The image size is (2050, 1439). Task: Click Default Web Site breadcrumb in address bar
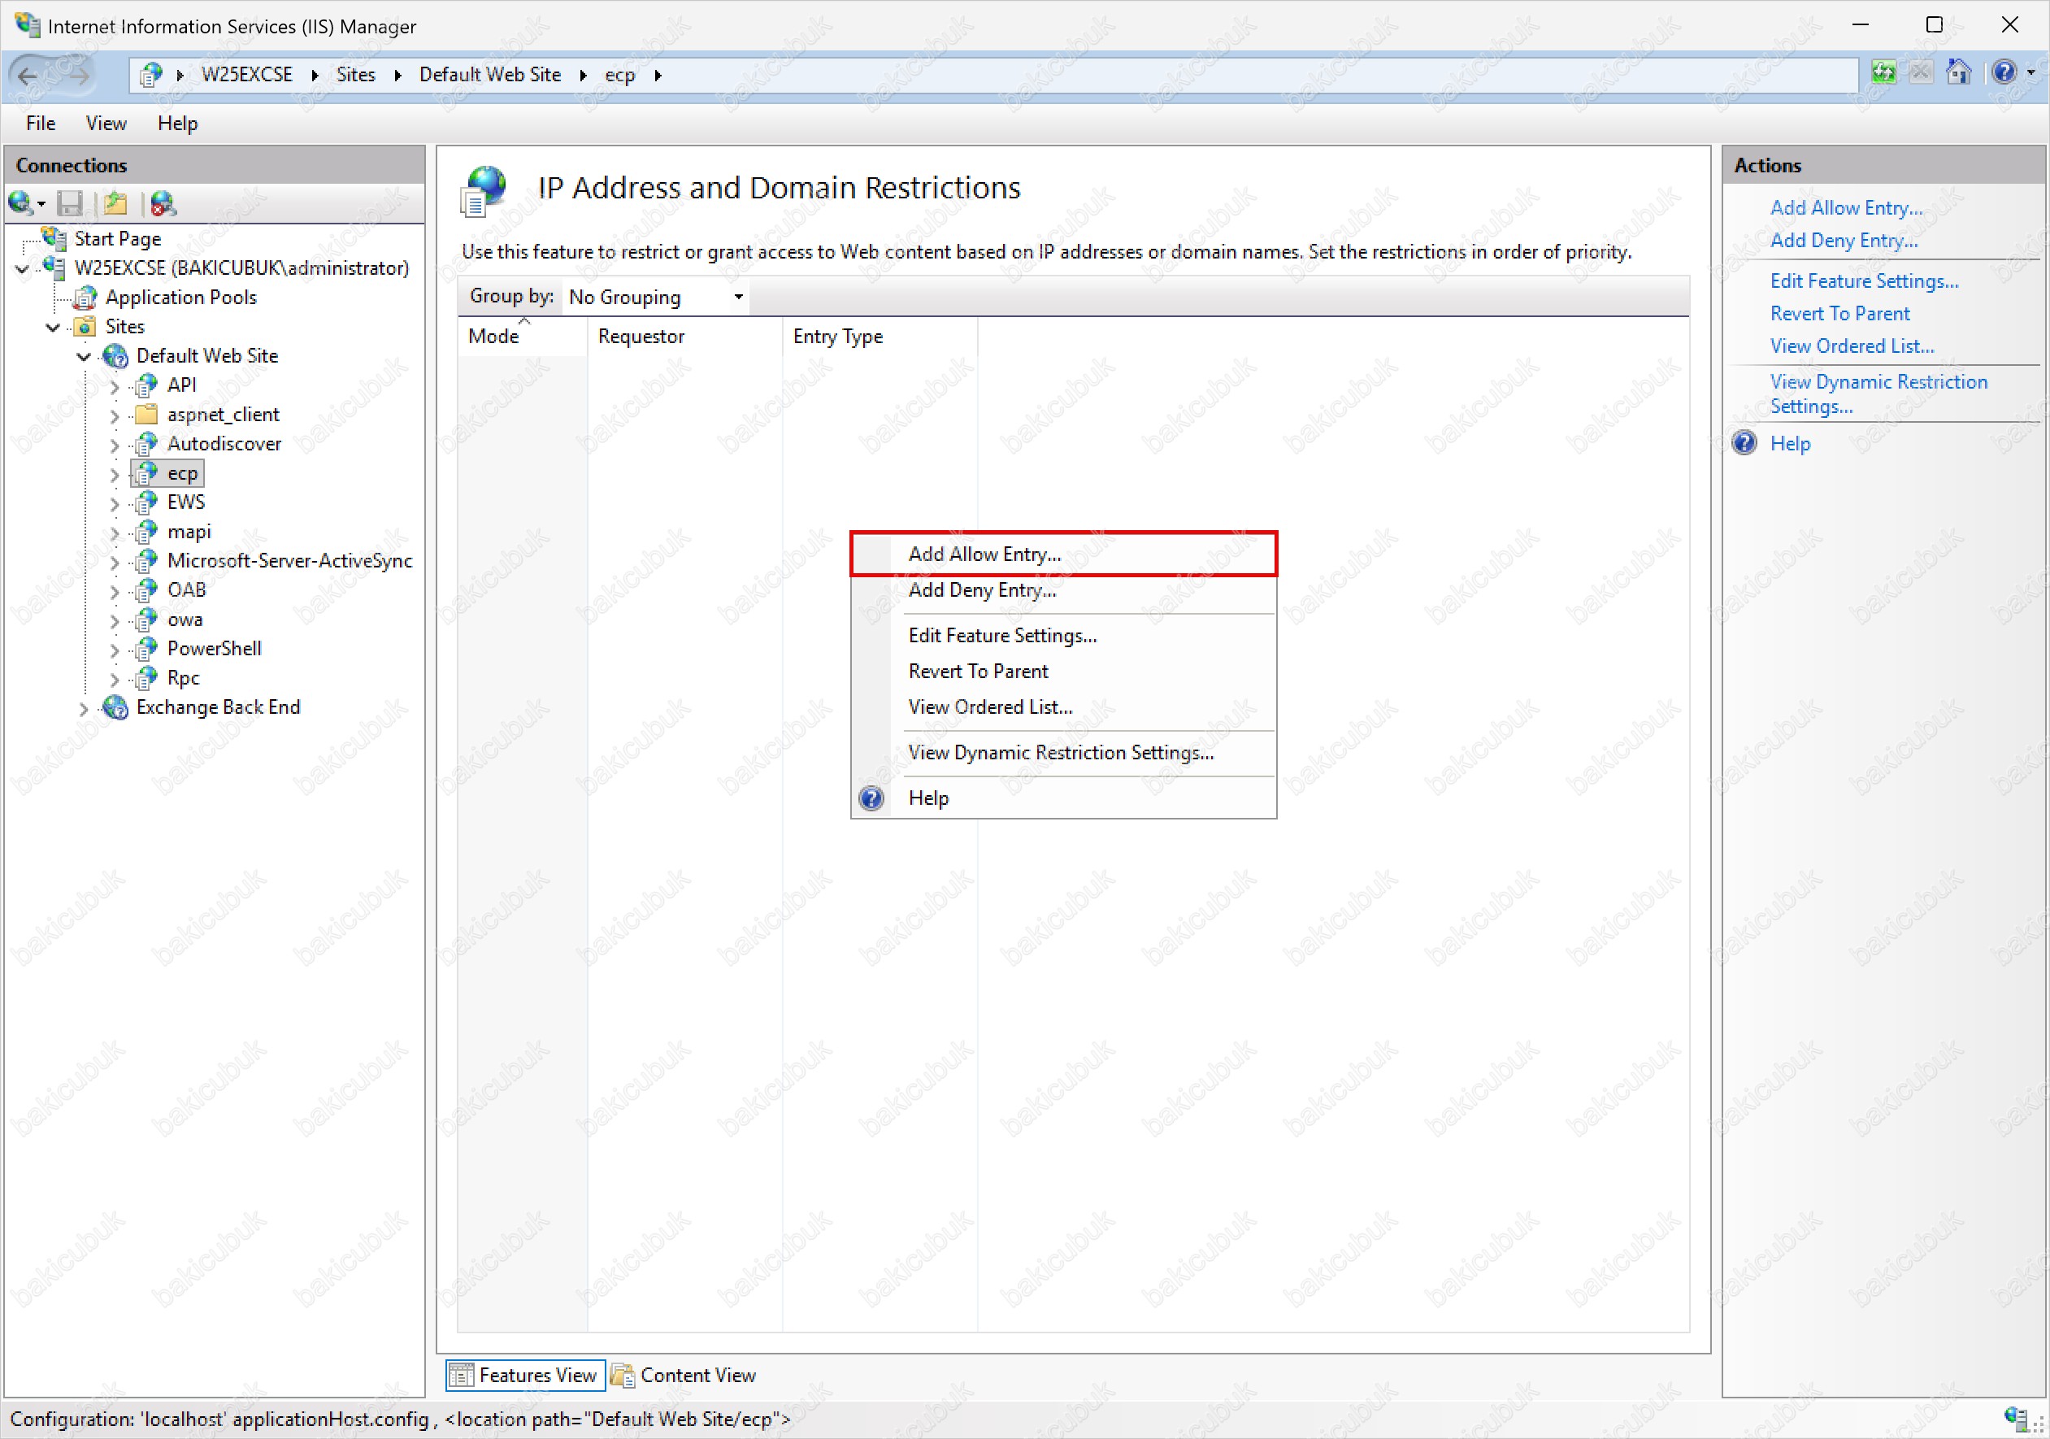pyautogui.click(x=490, y=75)
